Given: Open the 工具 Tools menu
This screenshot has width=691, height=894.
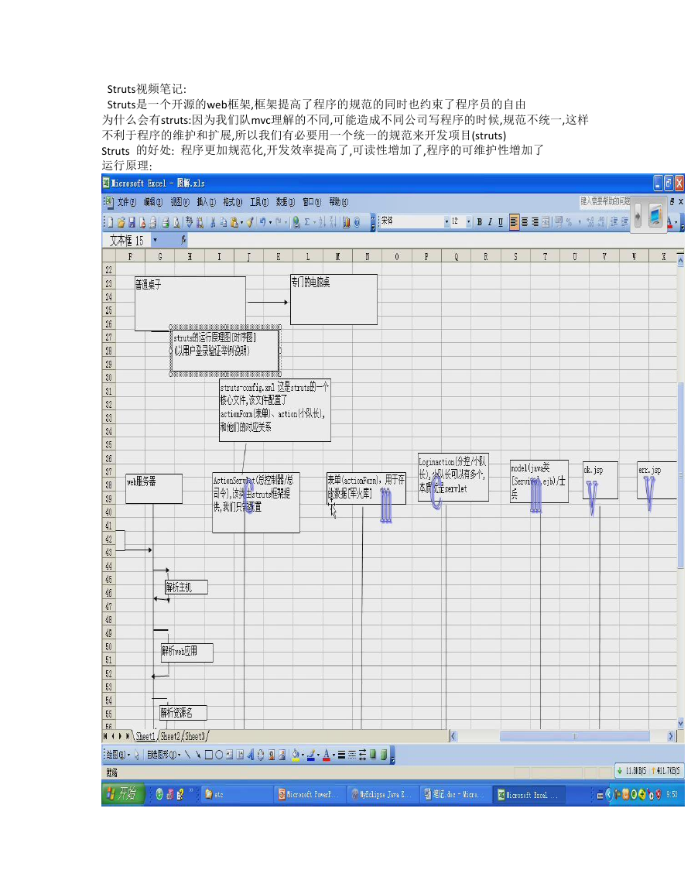Looking at the screenshot, I should click(259, 202).
